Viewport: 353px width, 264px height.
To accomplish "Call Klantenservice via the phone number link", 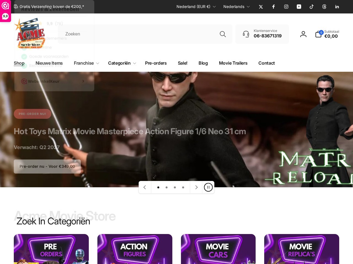I will pos(268,36).
